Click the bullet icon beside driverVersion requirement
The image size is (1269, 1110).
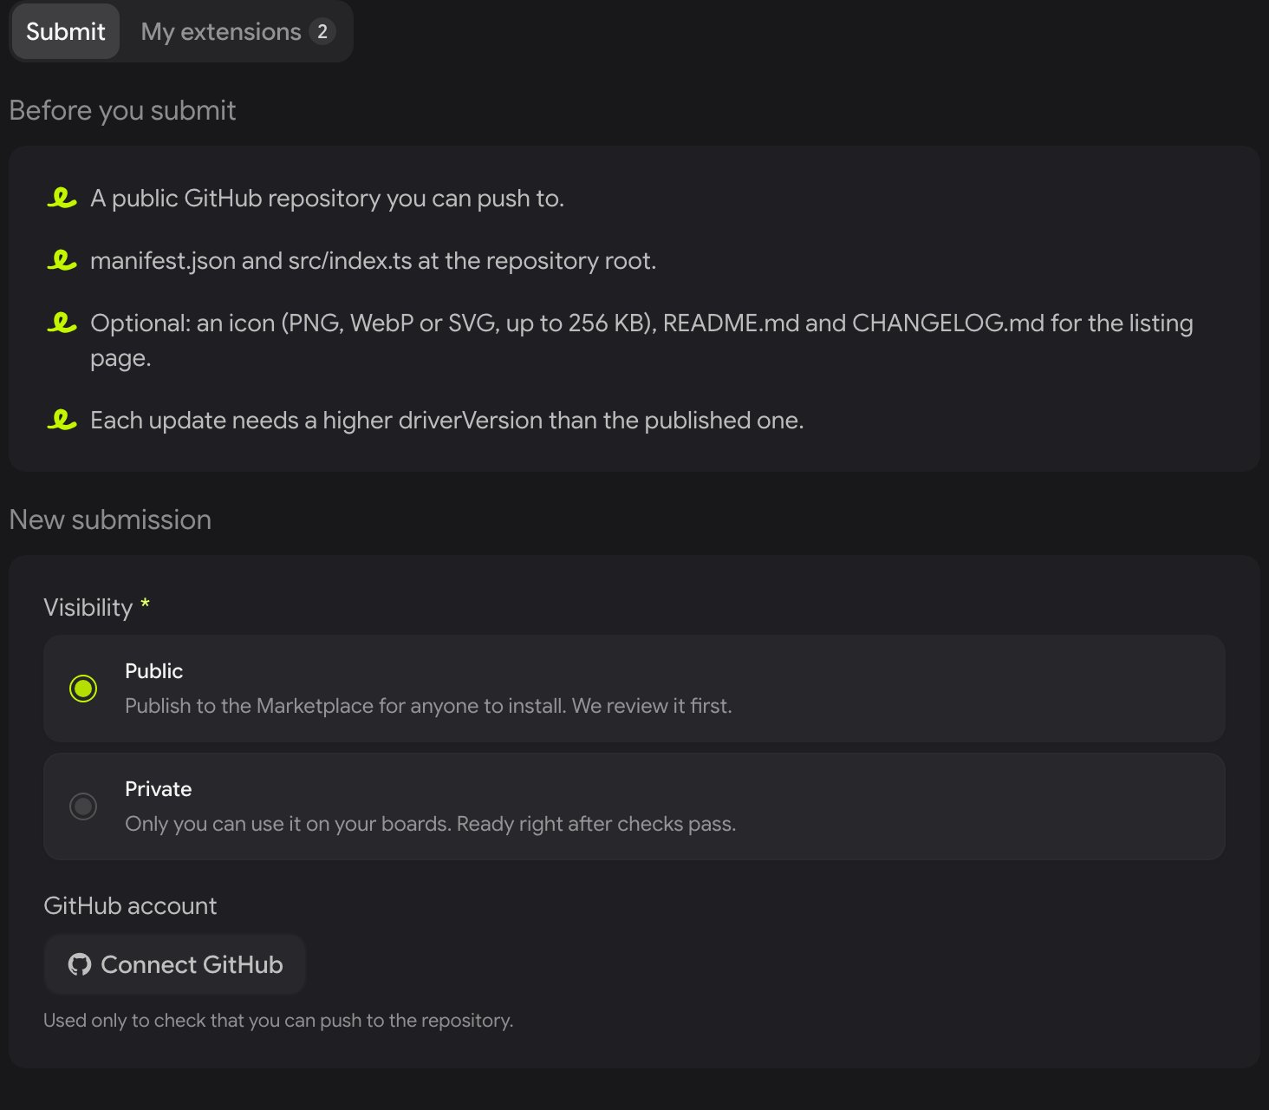(62, 421)
